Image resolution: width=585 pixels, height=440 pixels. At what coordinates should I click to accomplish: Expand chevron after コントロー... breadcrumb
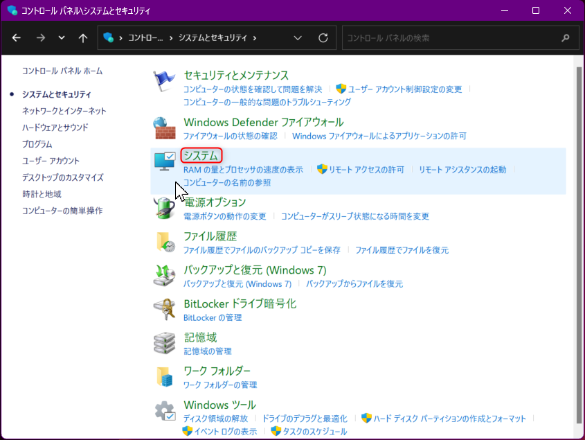[171, 37]
